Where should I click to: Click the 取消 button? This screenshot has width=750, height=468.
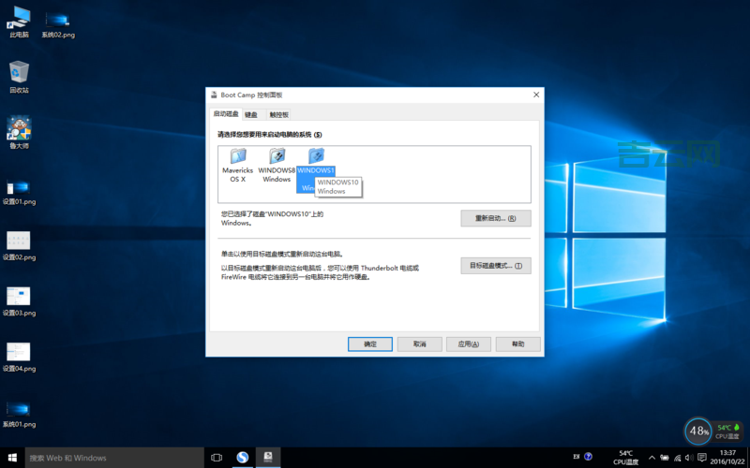[x=419, y=344]
